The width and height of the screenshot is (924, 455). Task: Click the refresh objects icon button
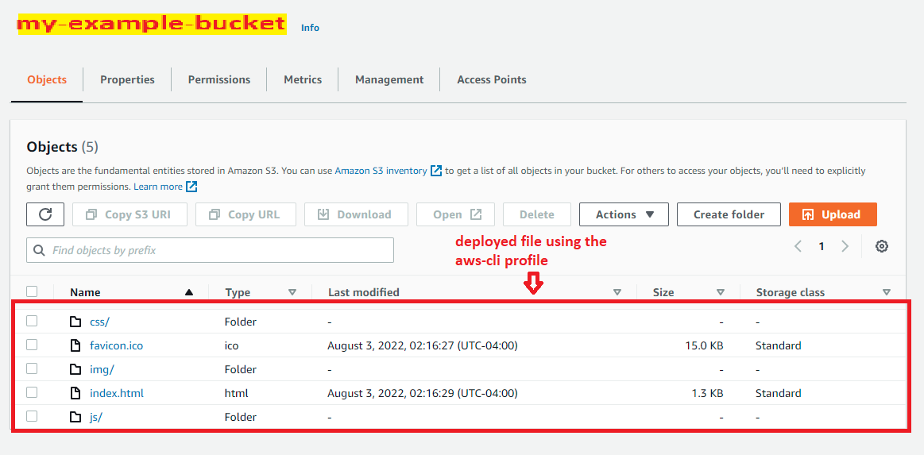[45, 214]
